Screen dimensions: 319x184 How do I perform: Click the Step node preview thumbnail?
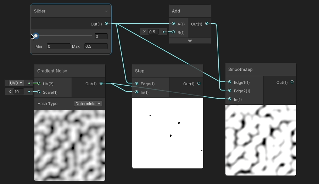point(168,133)
